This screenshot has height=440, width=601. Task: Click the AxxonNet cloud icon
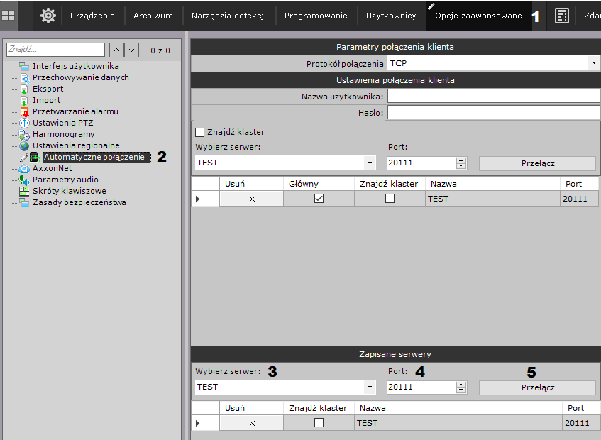click(24, 168)
